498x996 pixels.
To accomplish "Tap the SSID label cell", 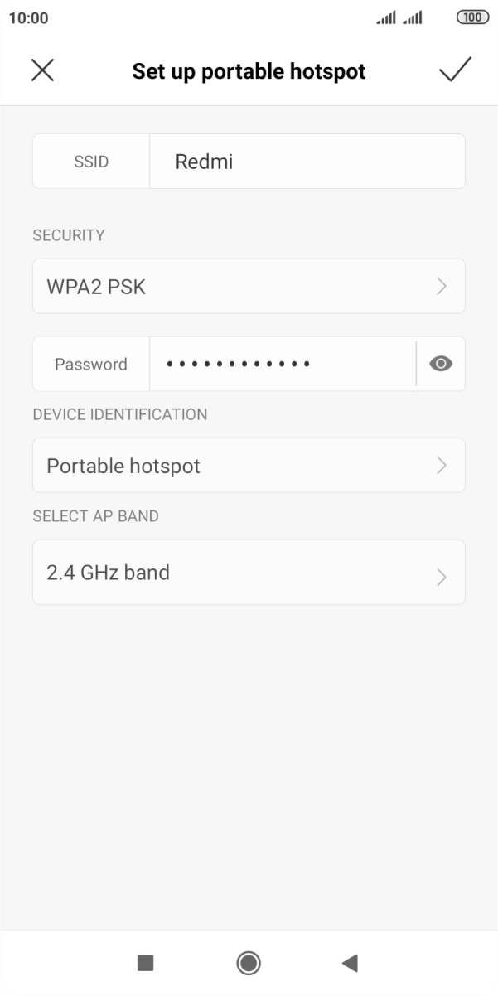I will (91, 162).
